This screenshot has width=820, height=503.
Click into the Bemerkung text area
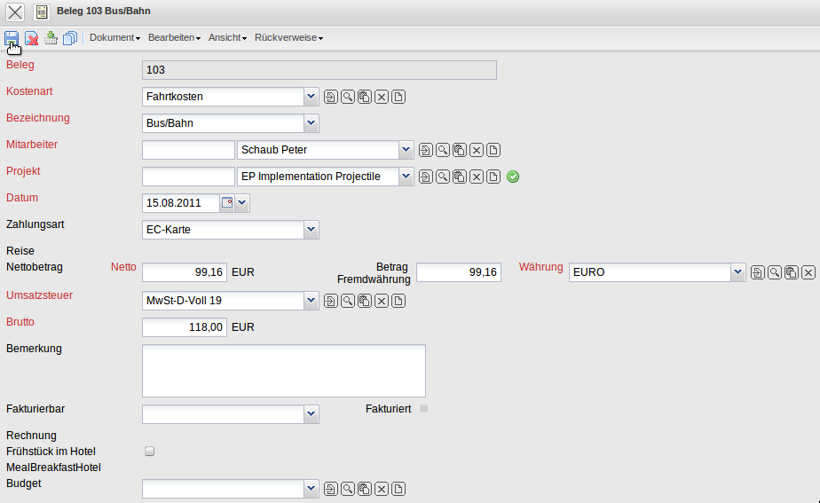283,370
